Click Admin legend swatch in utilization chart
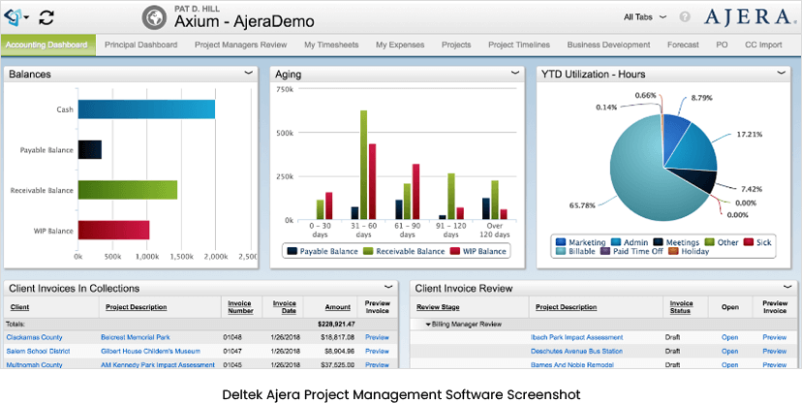The width and height of the screenshot is (802, 403). click(x=616, y=242)
